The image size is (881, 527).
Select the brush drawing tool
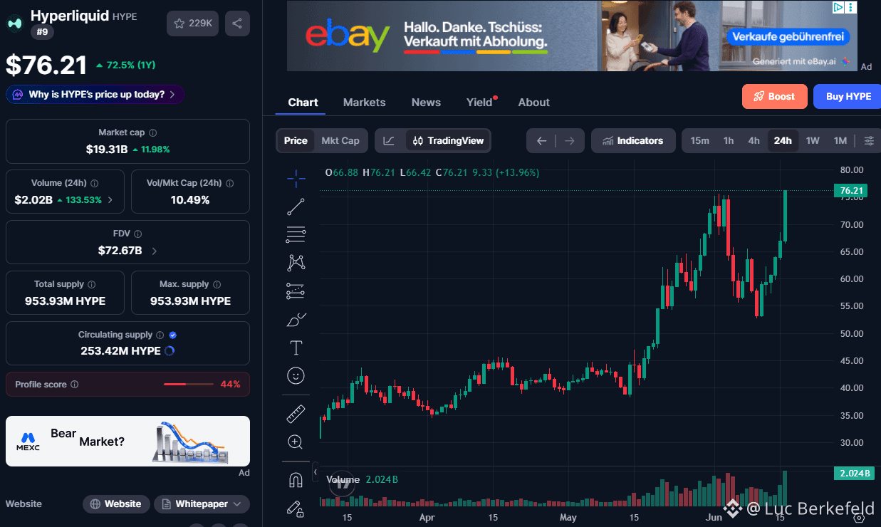[296, 319]
